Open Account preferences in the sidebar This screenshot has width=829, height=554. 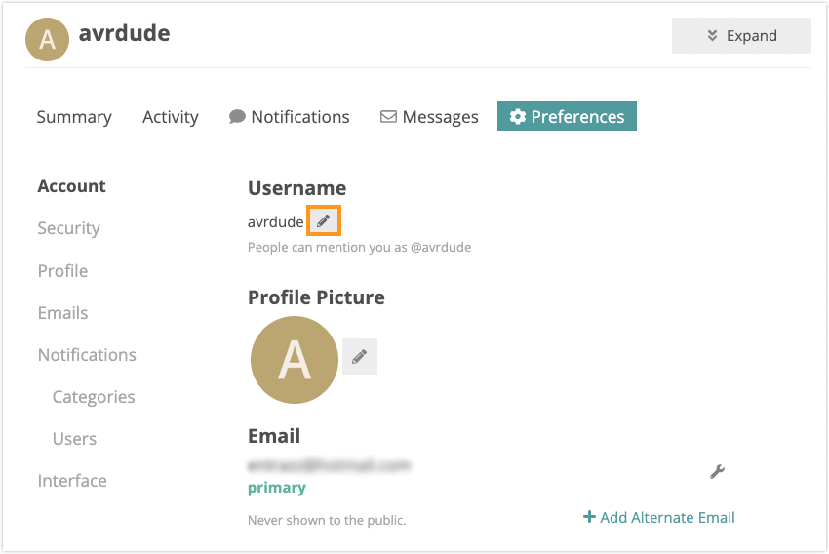tap(71, 186)
